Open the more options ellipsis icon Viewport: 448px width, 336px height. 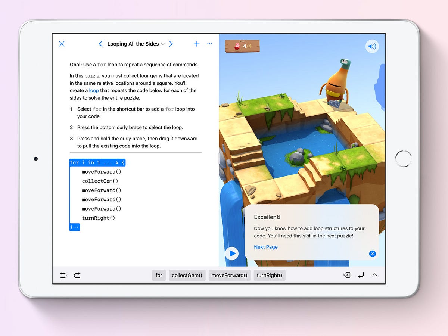tap(209, 44)
